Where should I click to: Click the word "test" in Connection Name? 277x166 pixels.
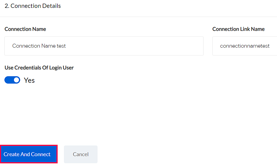point(61,46)
